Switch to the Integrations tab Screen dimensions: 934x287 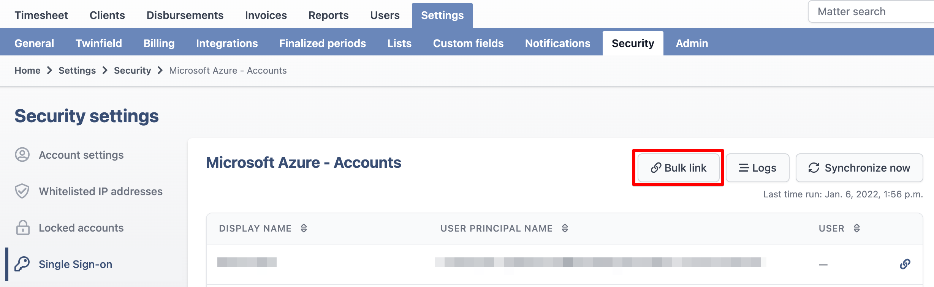(x=227, y=43)
